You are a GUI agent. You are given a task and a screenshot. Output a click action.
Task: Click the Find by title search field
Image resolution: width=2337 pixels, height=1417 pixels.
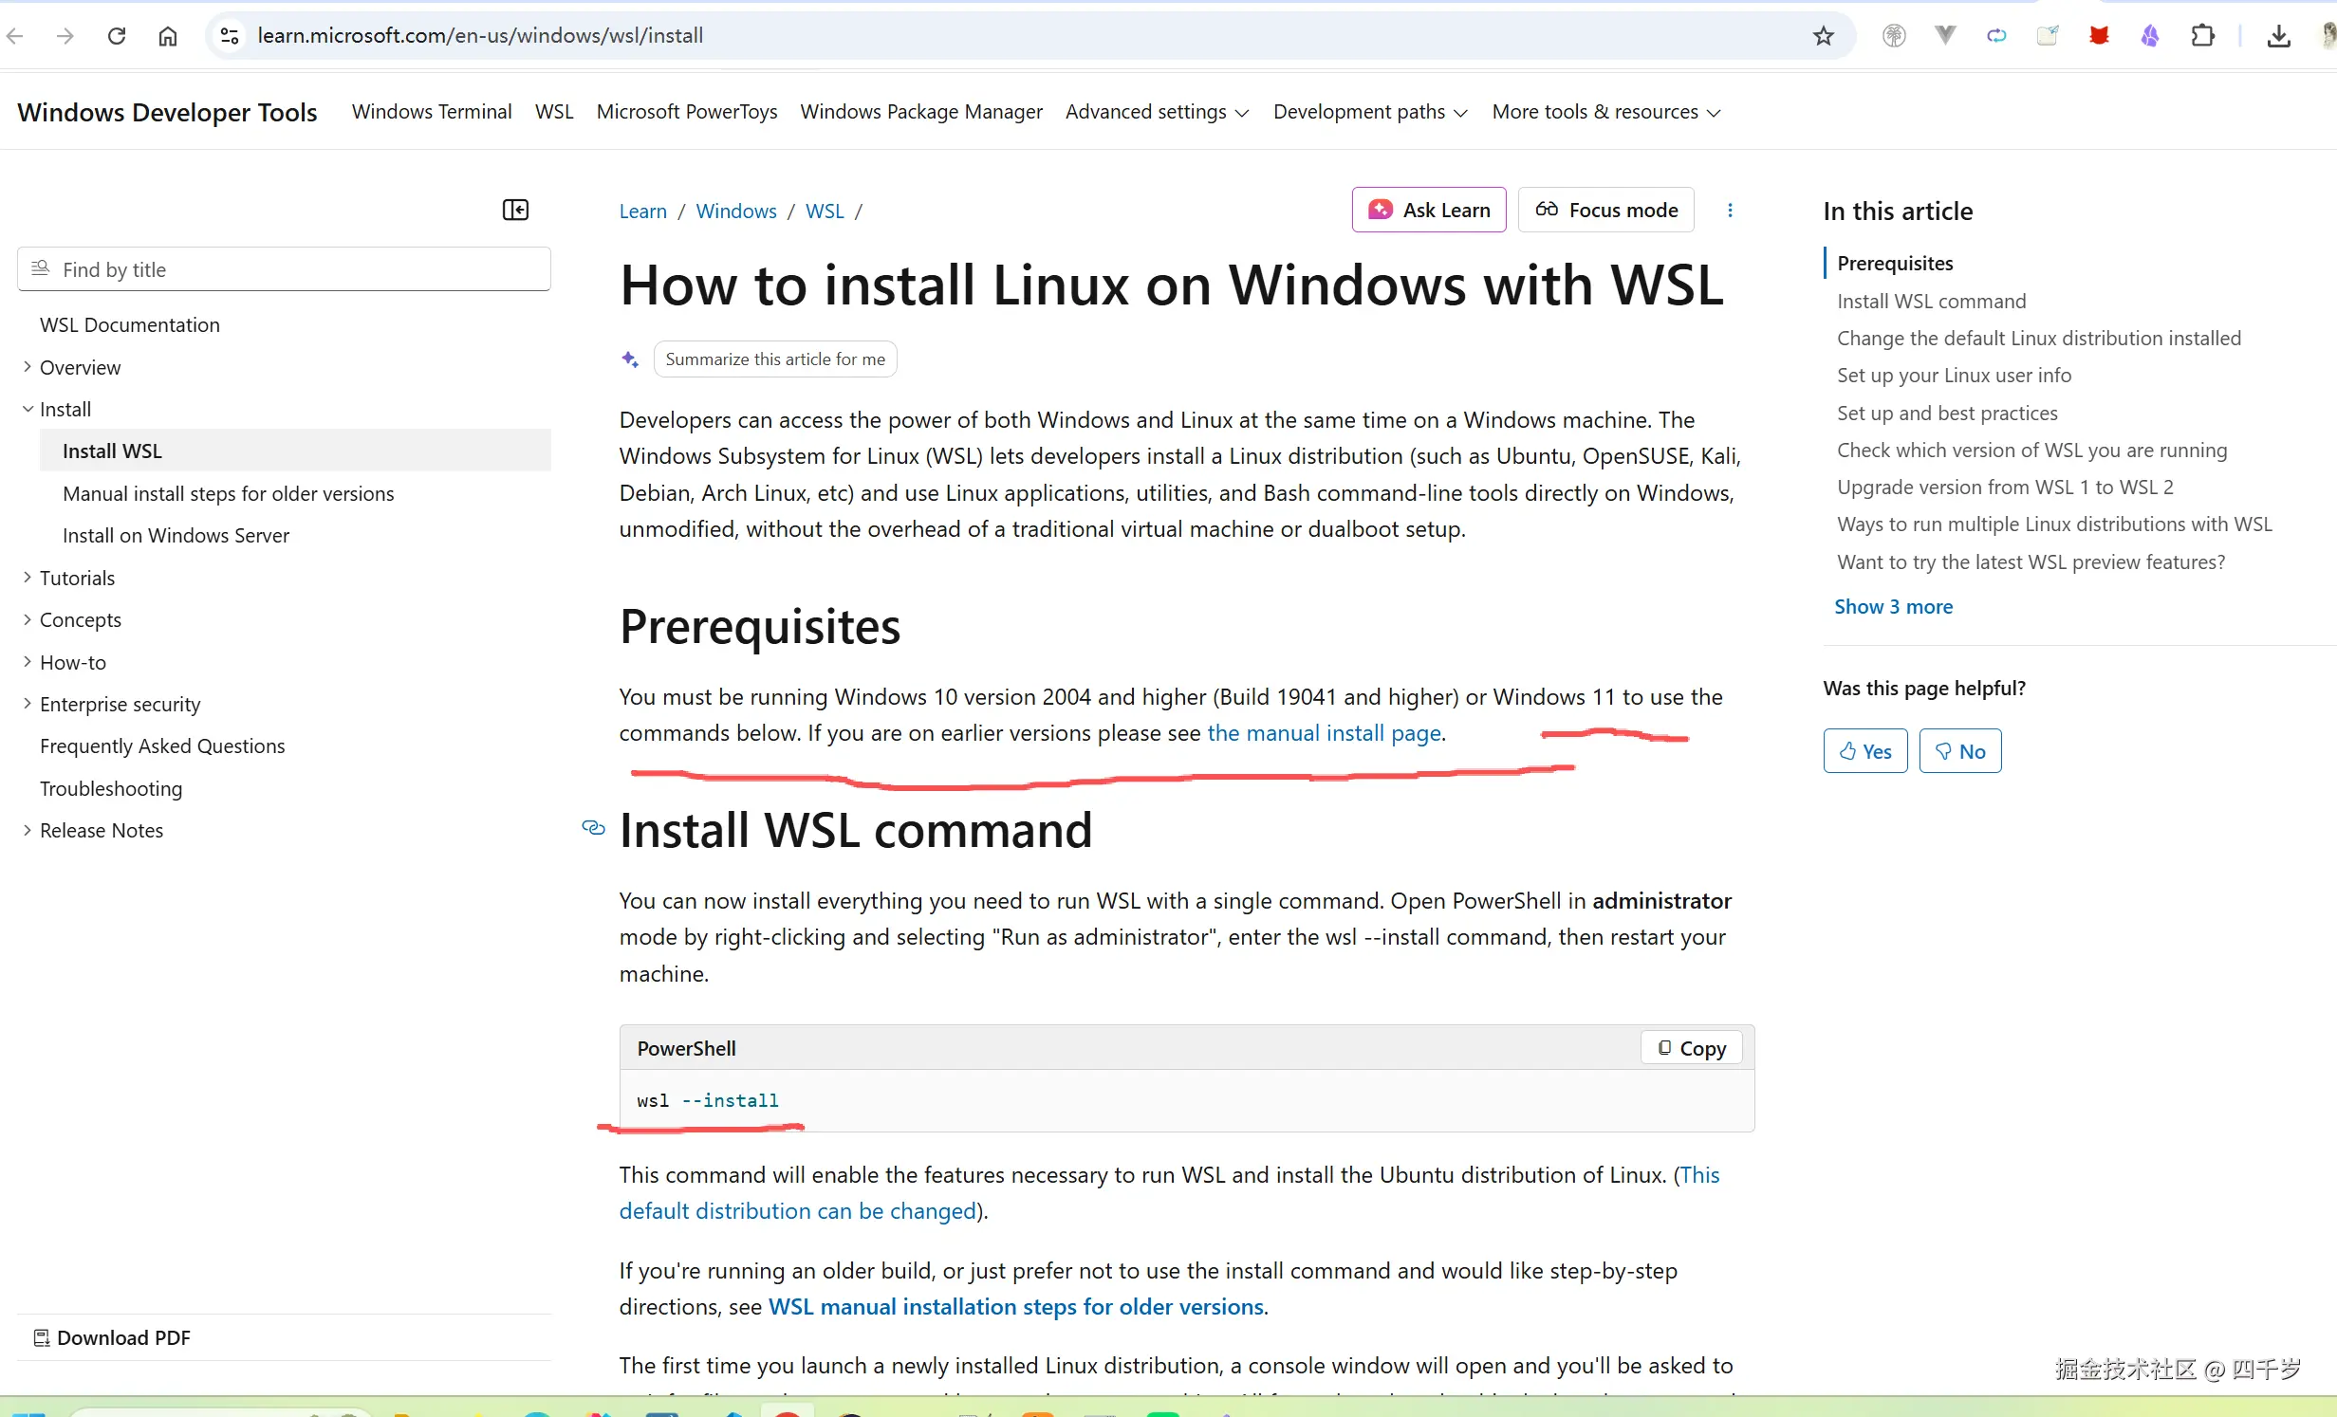pos(285,269)
